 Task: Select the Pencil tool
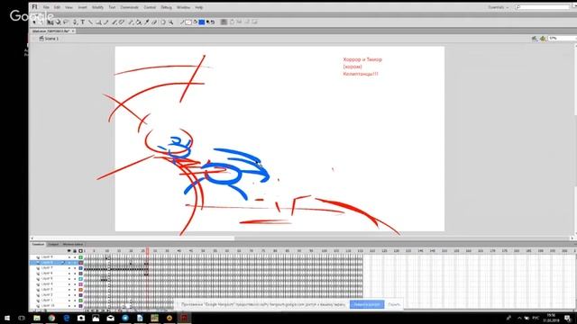point(106,22)
